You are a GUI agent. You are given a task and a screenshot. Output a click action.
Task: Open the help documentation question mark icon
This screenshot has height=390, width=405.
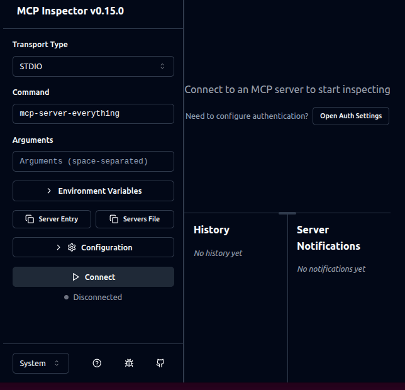[97, 363]
